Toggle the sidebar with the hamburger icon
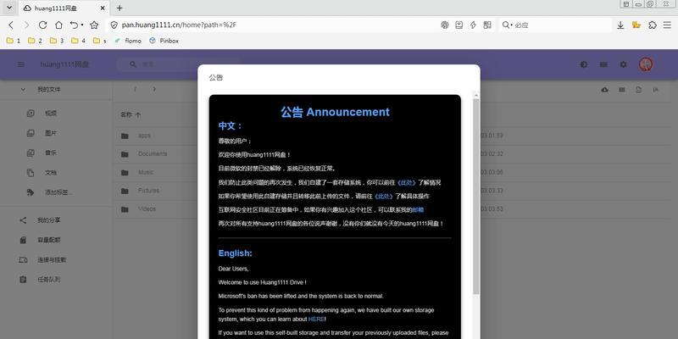The height and width of the screenshot is (339, 678). 20,64
